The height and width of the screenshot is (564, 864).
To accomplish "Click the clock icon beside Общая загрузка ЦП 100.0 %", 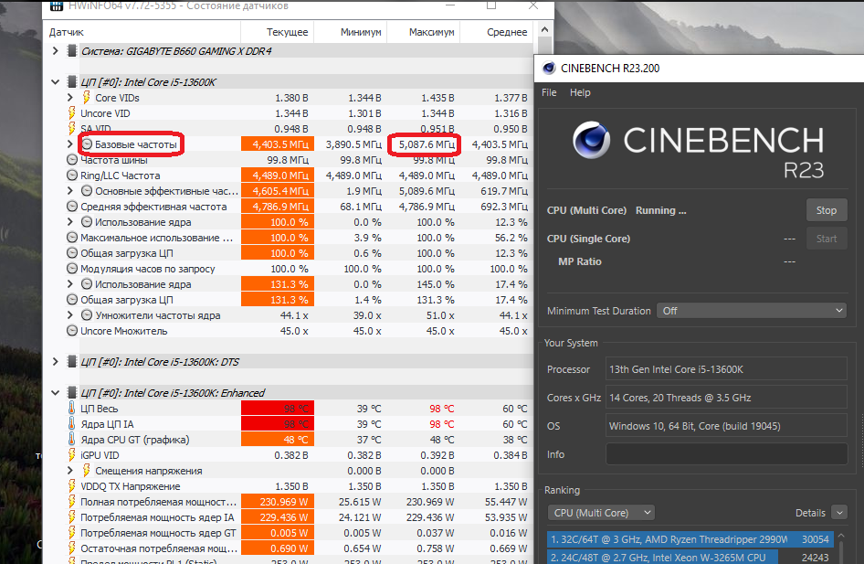I will tap(71, 253).
